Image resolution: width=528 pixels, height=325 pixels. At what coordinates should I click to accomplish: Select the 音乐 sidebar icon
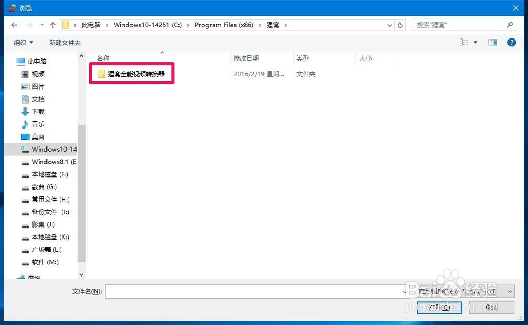[25, 124]
